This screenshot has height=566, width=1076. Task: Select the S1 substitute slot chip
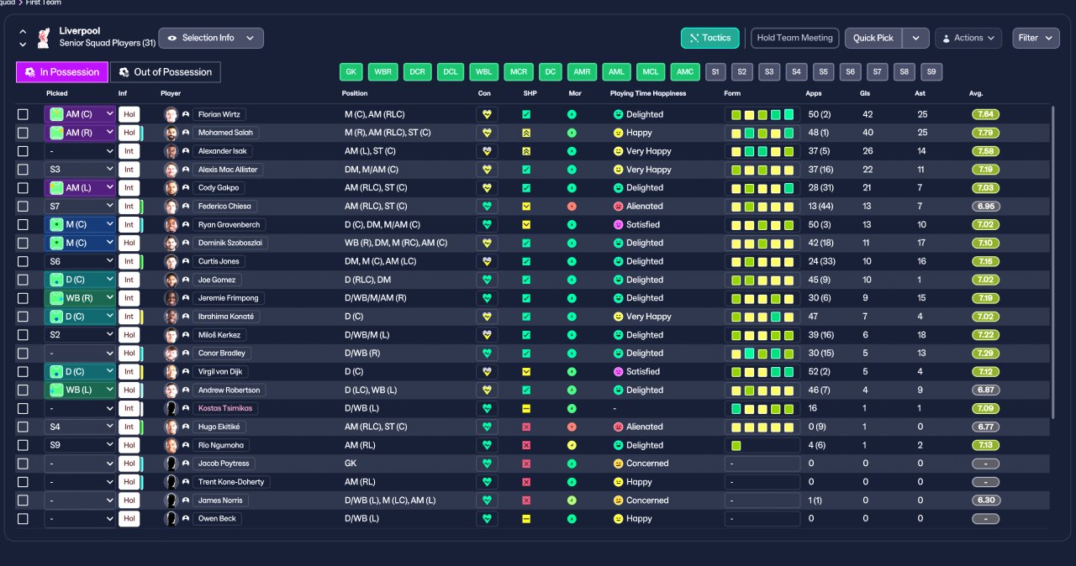(715, 72)
